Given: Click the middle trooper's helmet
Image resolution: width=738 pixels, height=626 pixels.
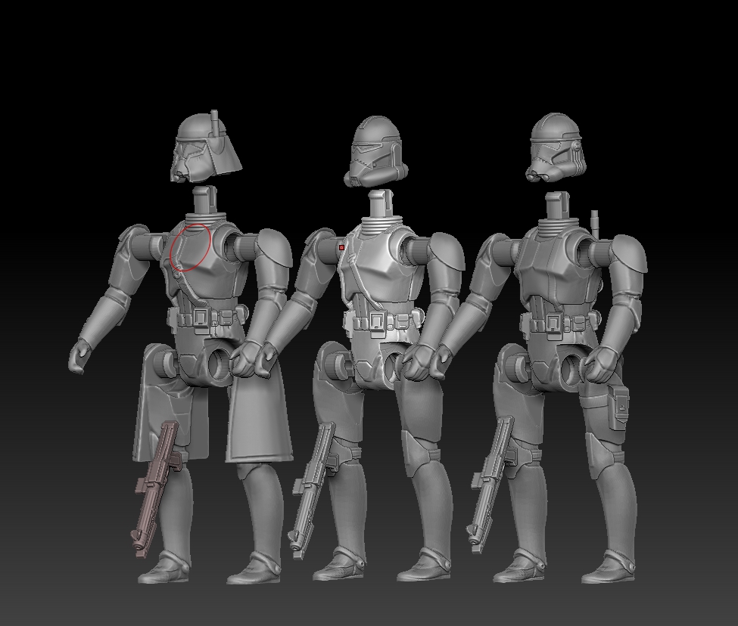Looking at the screenshot, I should coord(375,151).
